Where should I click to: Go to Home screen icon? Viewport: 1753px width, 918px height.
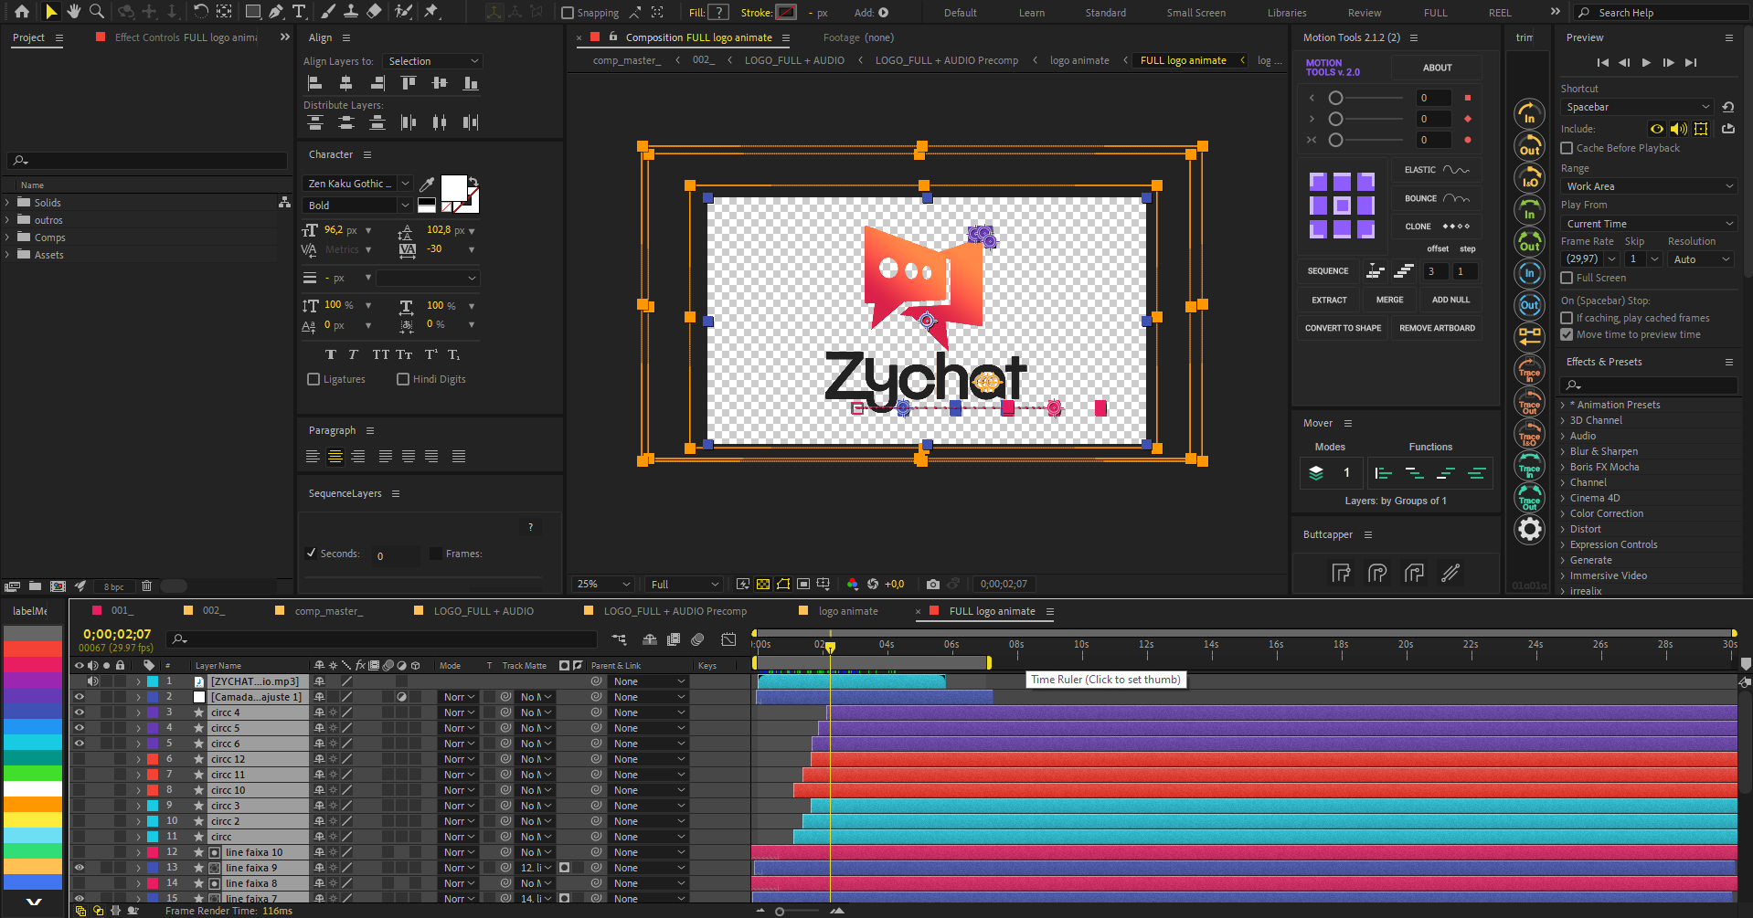pyautogui.click(x=22, y=12)
